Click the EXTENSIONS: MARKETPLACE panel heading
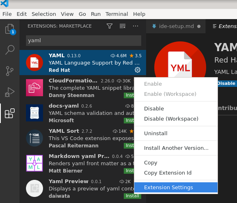 click(60, 26)
